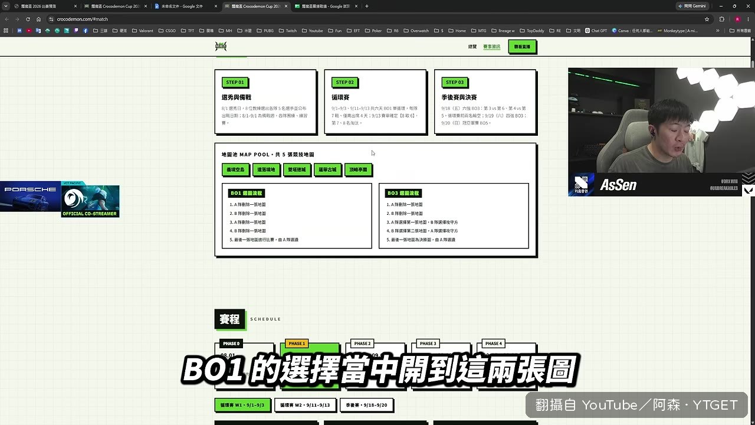Screen dimensions: 755x425
Task: Click the 賽事資訊 navigation link
Action: [491, 47]
